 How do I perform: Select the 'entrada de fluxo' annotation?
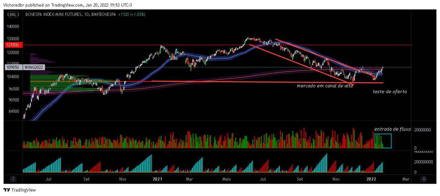(393, 129)
